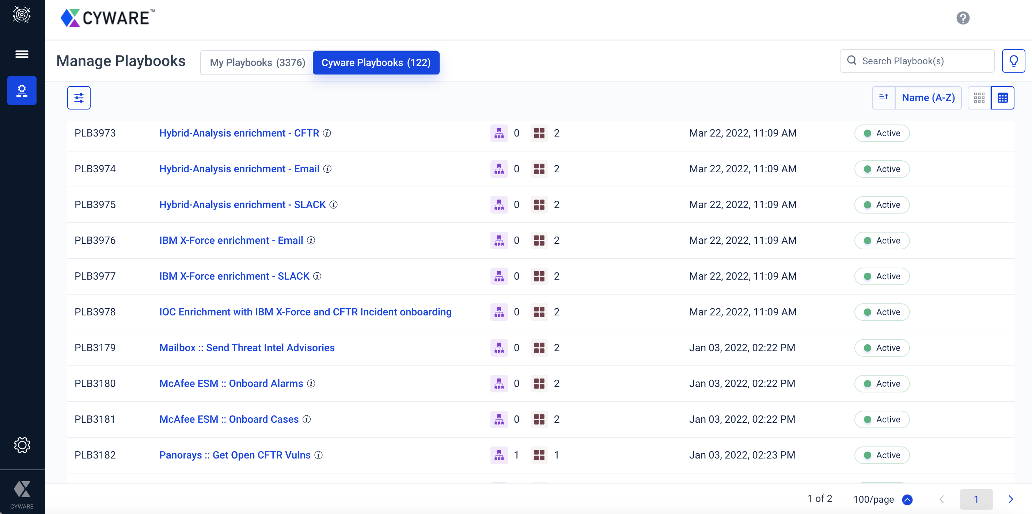Screen dimensions: 1032x514
Task: Click the lightbulb tips icon
Action: pyautogui.click(x=1013, y=61)
